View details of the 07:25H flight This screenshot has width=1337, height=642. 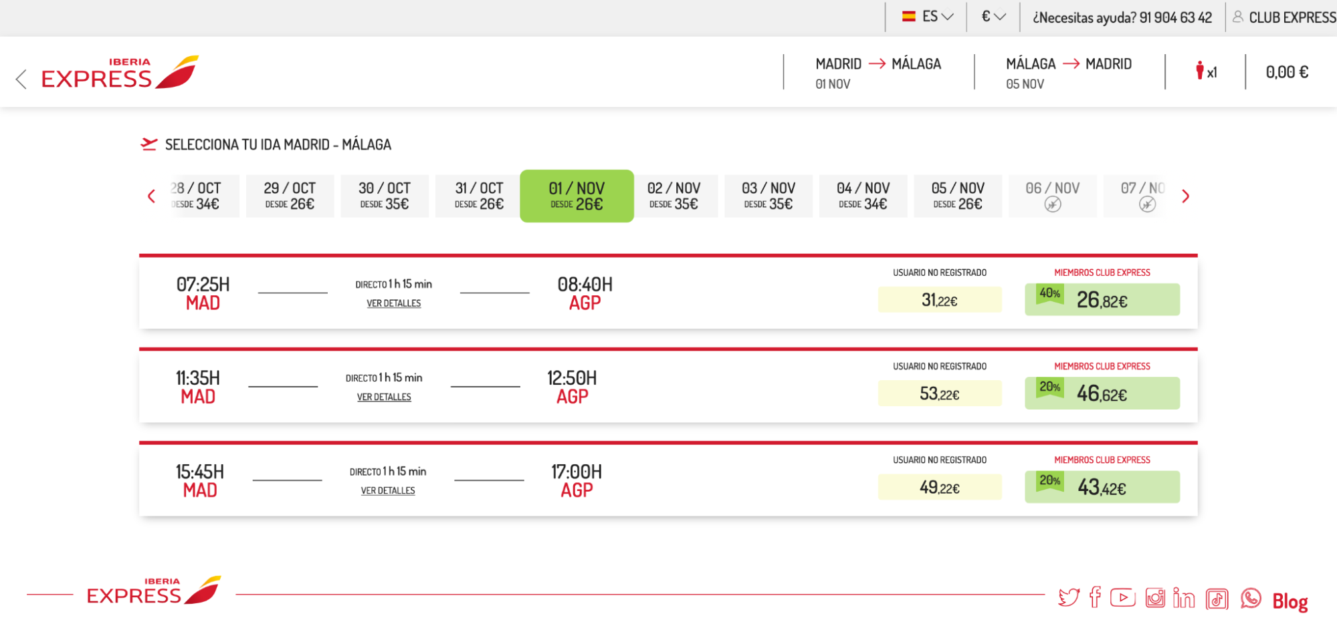tap(394, 303)
